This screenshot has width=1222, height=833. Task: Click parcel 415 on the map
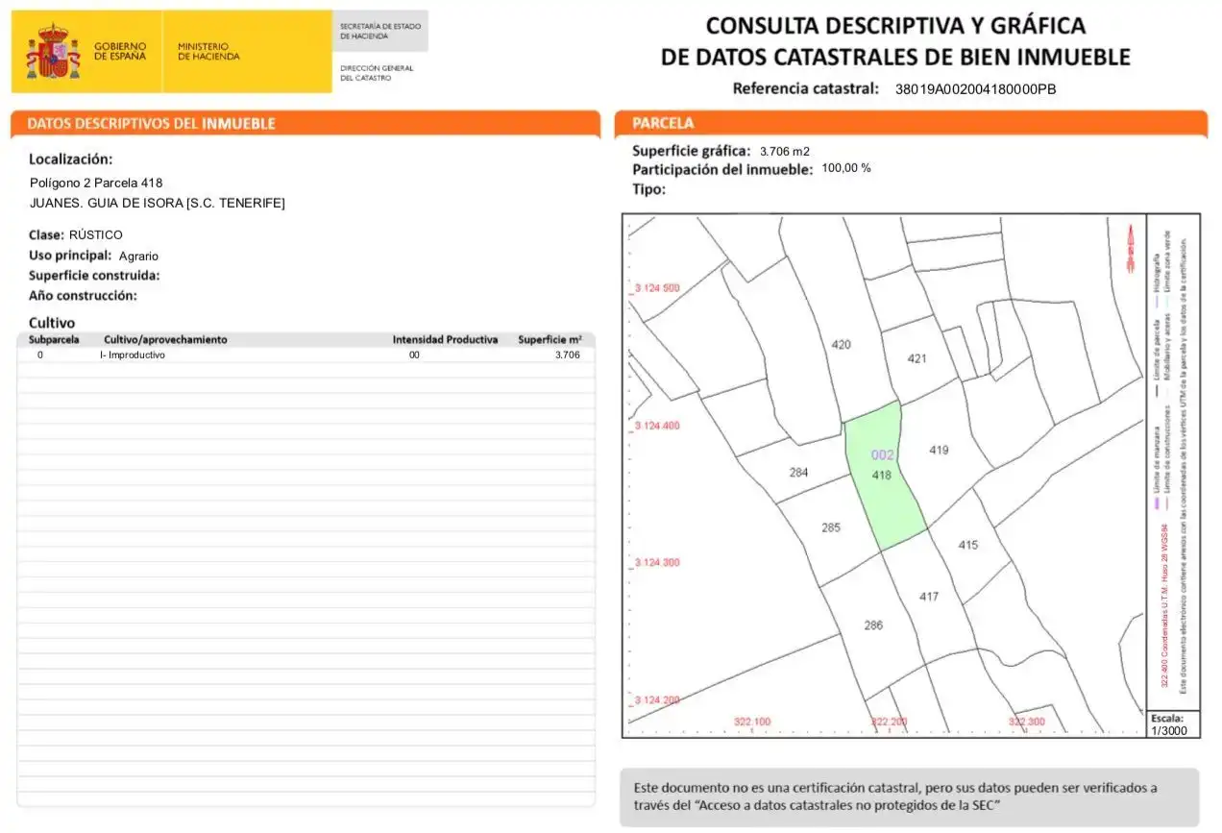(x=967, y=545)
